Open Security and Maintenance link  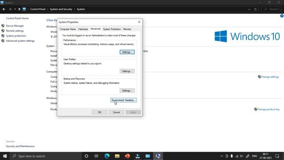(x=20, y=146)
